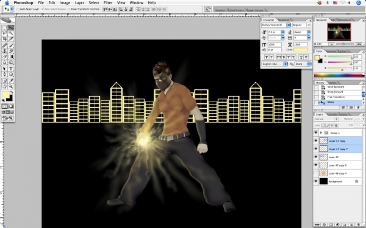This screenshot has width=366, height=228.
Task: Select the Slice tool
Action: pos(11,39)
